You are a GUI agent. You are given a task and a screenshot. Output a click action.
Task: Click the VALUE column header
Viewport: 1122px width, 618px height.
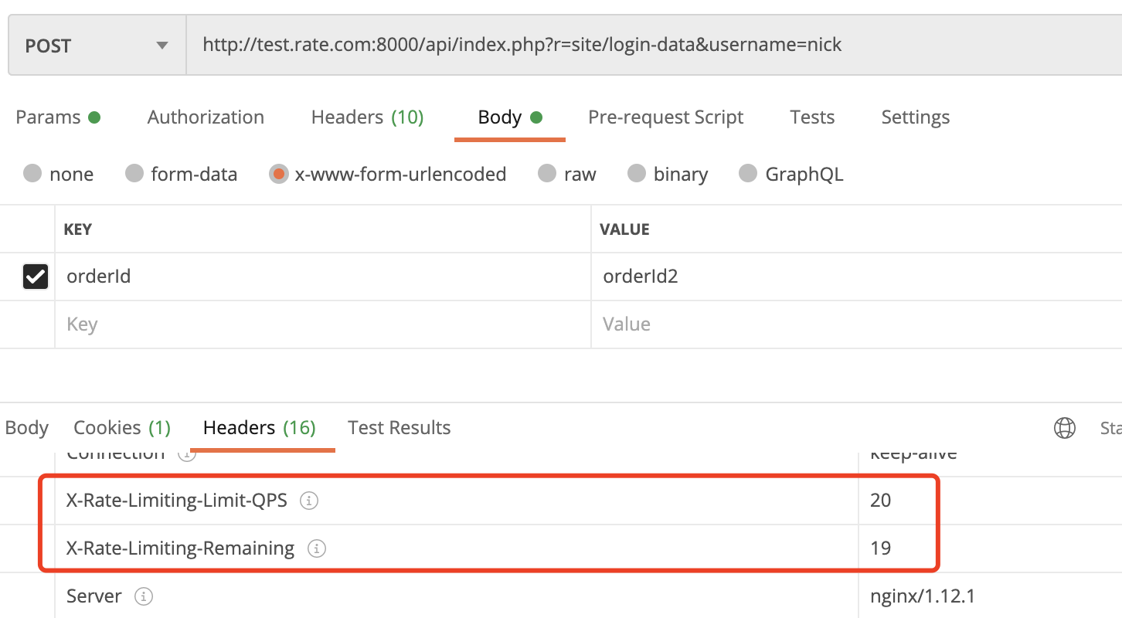pos(624,229)
